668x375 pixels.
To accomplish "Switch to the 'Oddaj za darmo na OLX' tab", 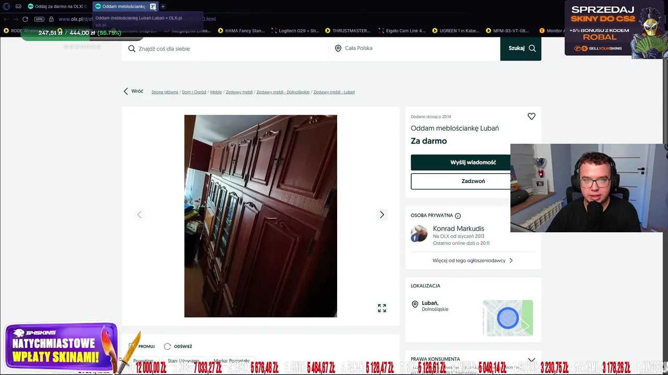I will click(57, 6).
